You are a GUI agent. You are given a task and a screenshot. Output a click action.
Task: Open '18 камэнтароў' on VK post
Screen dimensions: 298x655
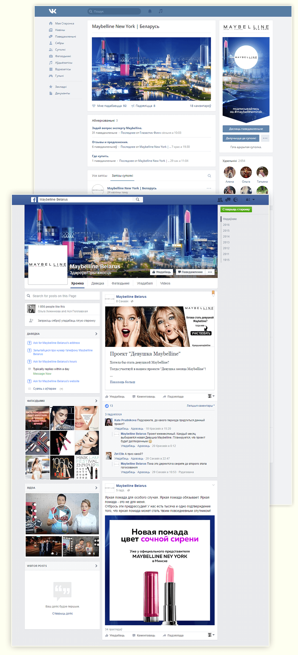(x=200, y=106)
